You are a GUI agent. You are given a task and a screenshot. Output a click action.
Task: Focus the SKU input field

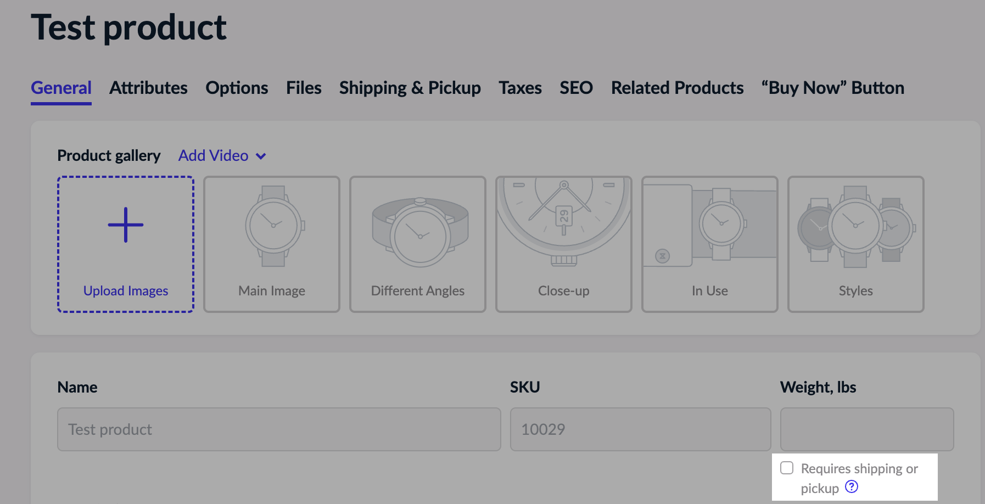point(640,429)
